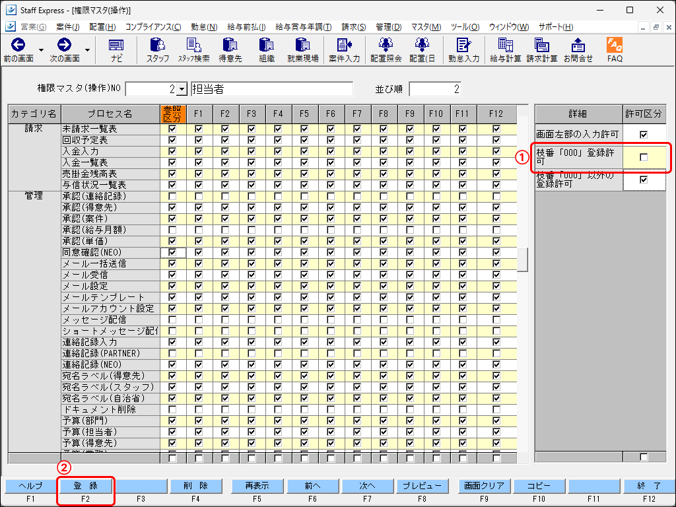Open the 勤怠(N) menu
Viewport: 676px width, 507px height.
pos(204,26)
